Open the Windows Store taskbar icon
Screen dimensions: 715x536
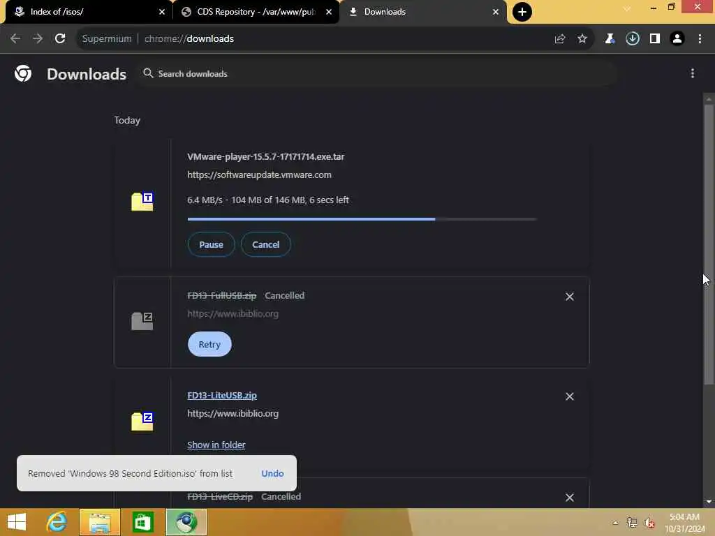[142, 522]
